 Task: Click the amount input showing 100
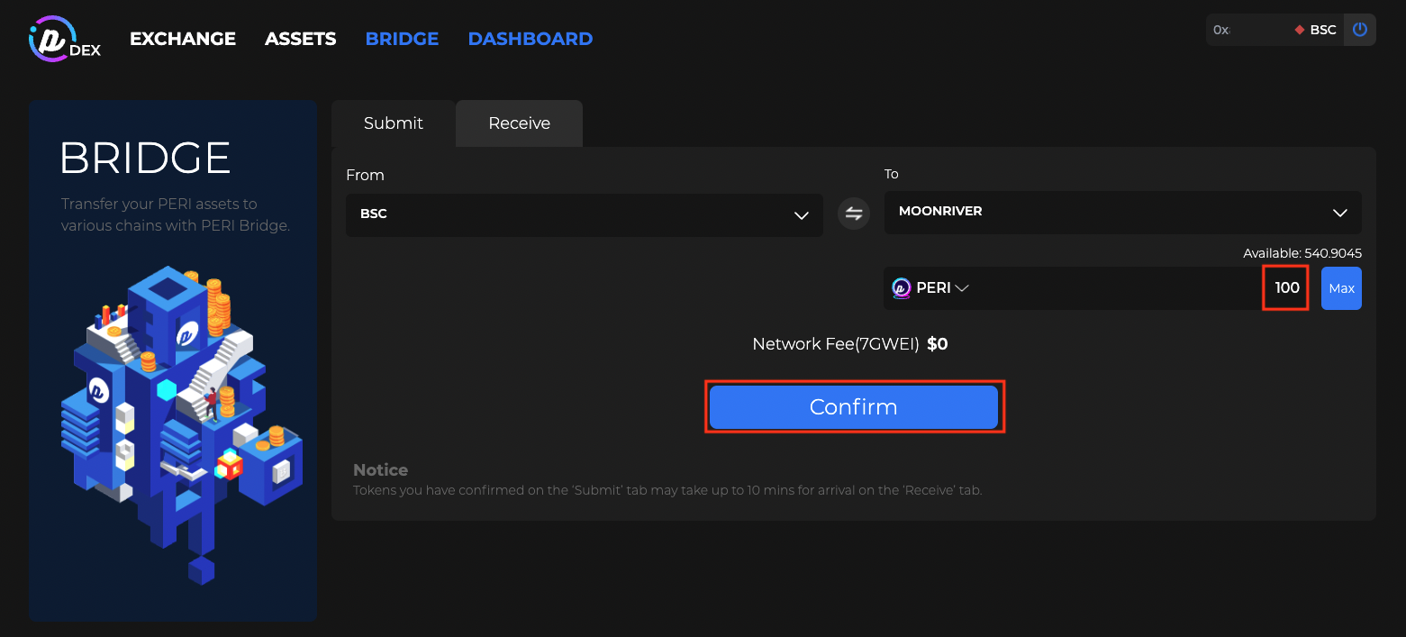coord(1286,288)
